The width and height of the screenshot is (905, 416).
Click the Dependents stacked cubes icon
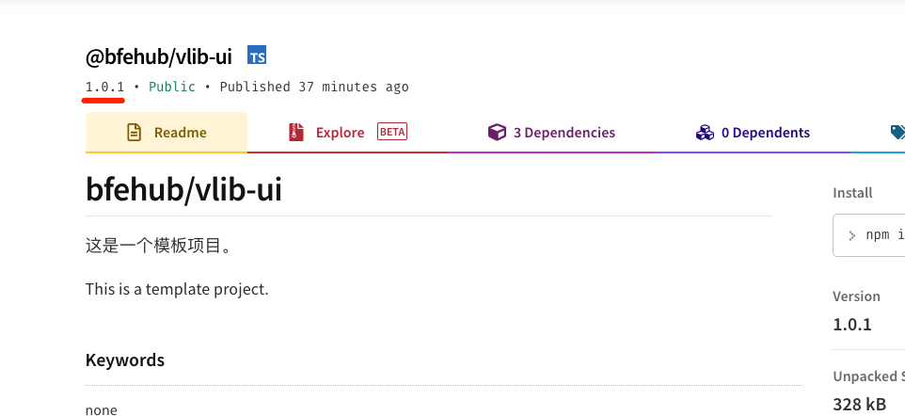pyautogui.click(x=705, y=133)
